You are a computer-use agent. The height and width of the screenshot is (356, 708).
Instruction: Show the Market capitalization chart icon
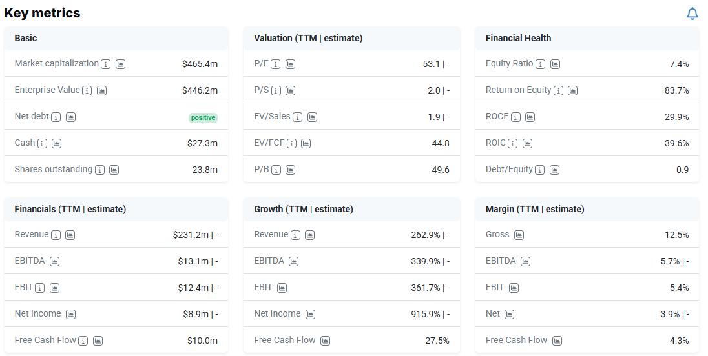click(121, 64)
